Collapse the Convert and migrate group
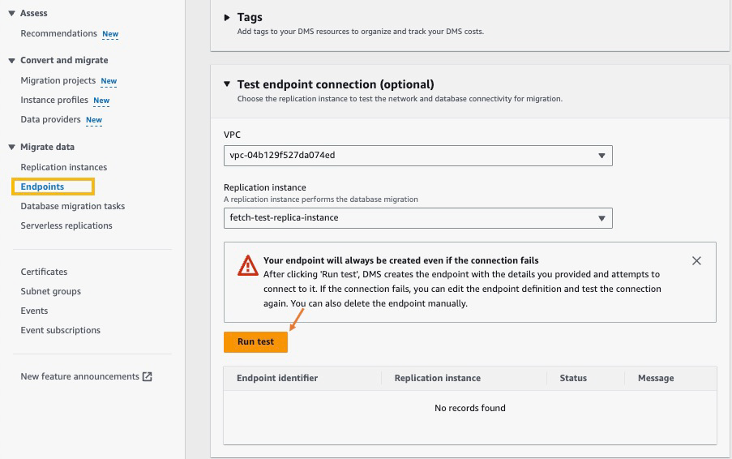This screenshot has height=459, width=732. click(x=11, y=61)
